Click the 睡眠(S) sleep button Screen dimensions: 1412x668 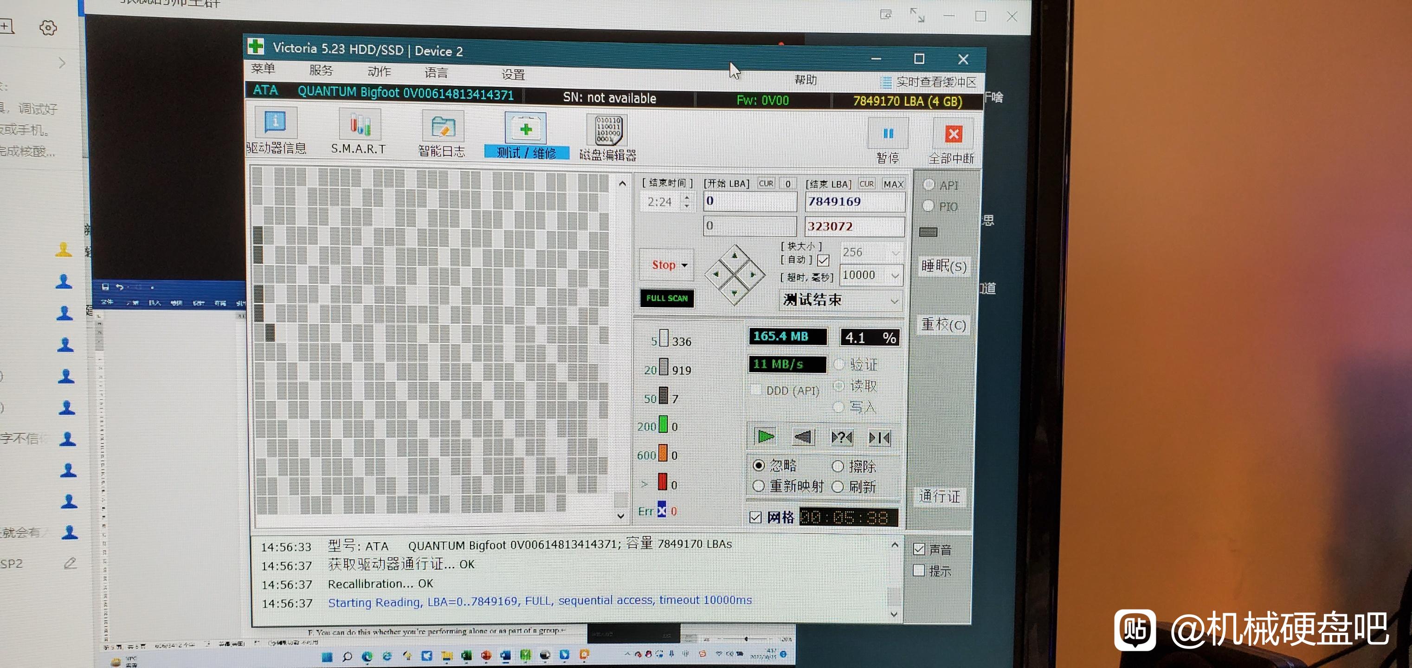[943, 266]
